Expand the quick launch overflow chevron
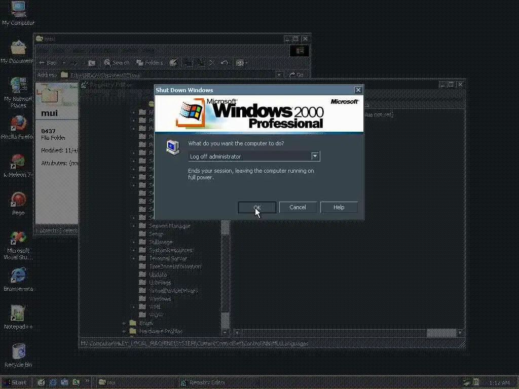Image resolution: width=519 pixels, height=389 pixels. pos(87,381)
